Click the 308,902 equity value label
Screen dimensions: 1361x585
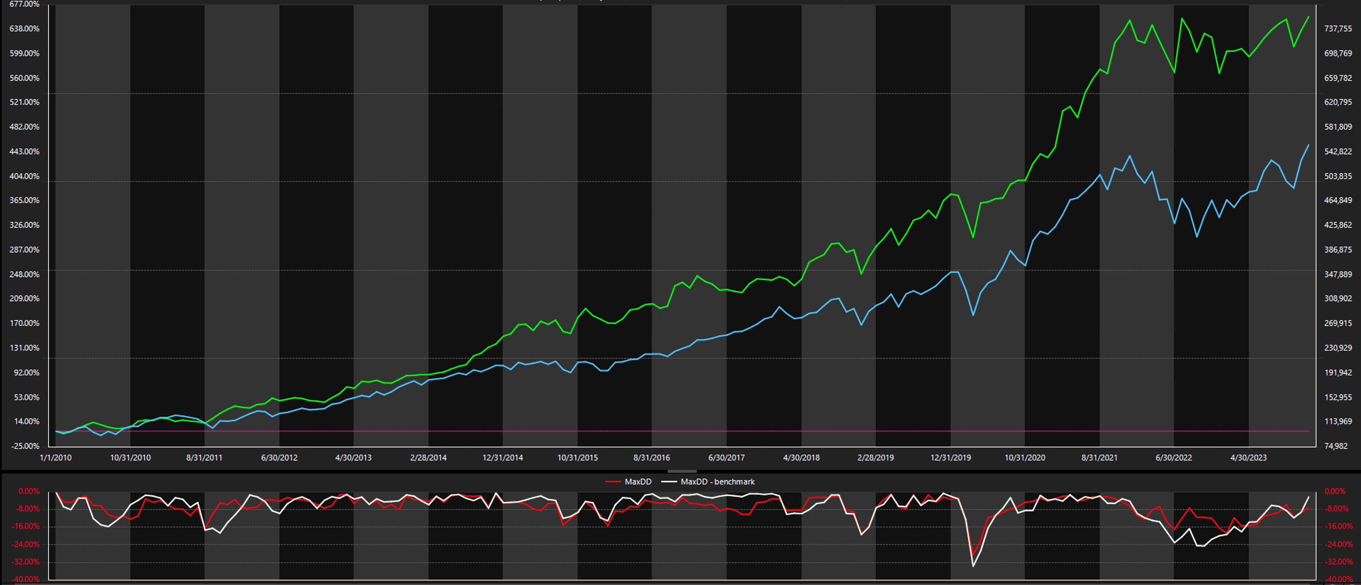click(1338, 299)
